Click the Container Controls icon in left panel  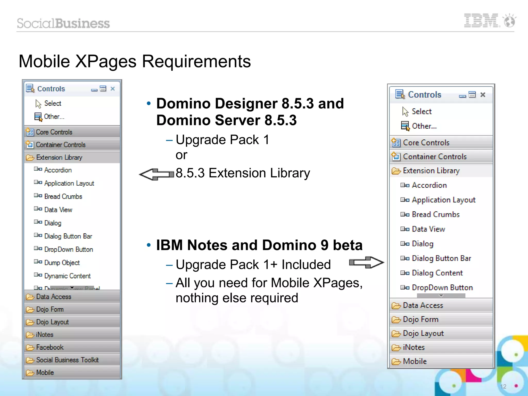(x=30, y=144)
